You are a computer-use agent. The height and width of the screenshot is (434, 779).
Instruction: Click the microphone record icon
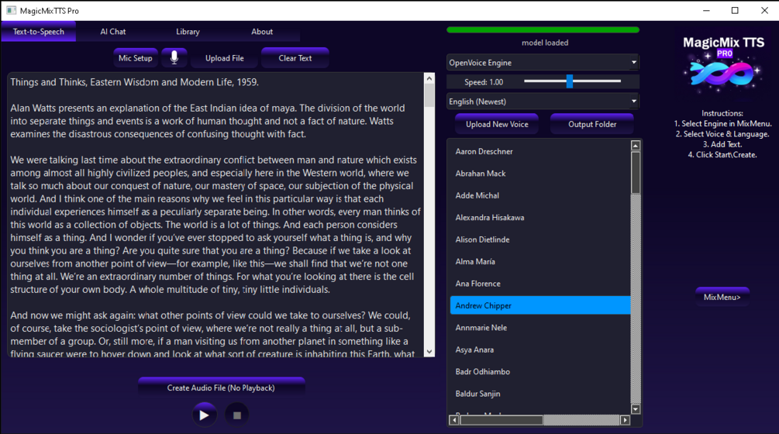pyautogui.click(x=174, y=57)
